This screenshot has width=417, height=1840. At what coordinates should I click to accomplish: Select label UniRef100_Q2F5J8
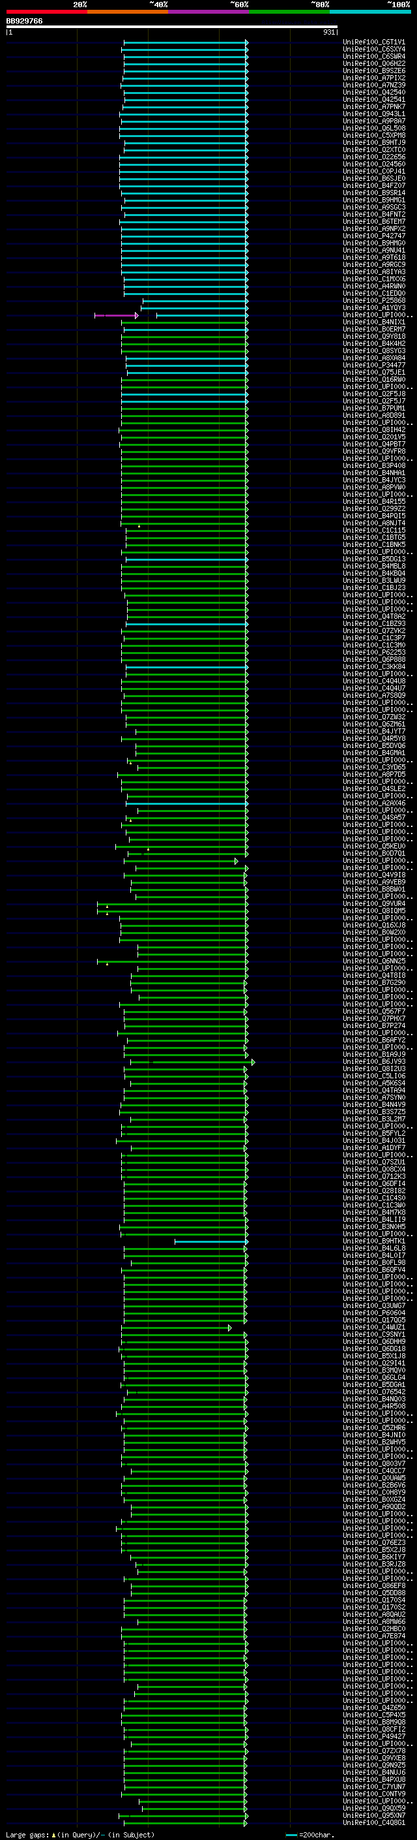[373, 394]
